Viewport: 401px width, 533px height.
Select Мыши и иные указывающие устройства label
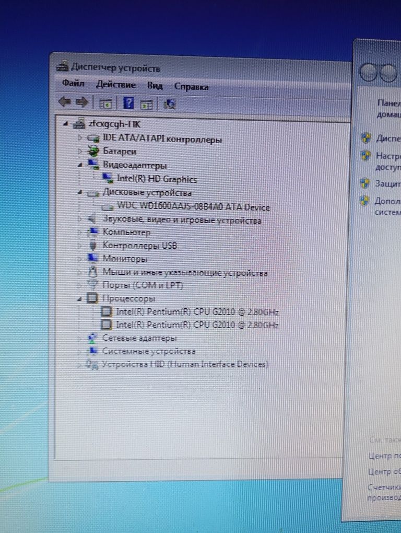coord(185,272)
